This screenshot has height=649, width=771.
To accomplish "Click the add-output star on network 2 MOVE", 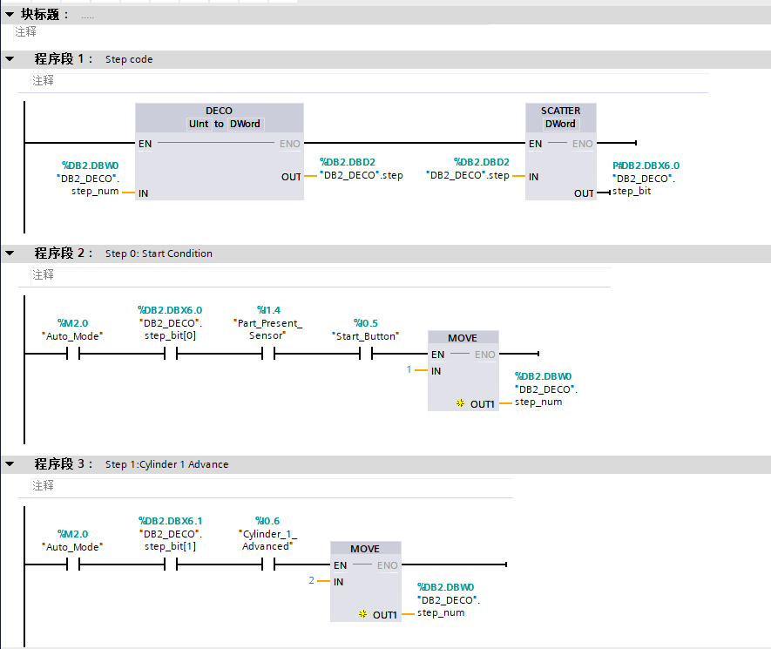I will [x=460, y=404].
